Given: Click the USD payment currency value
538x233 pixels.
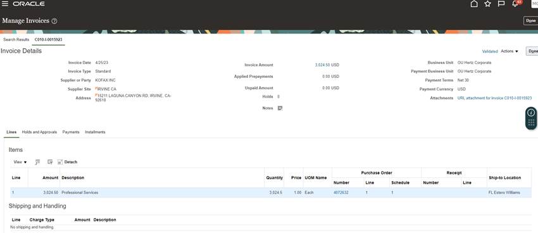Looking at the screenshot, I should [461, 89].
